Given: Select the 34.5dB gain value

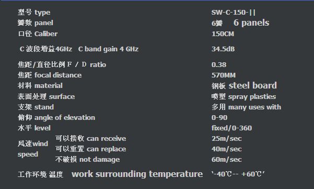Looking at the screenshot, I should [223, 49].
